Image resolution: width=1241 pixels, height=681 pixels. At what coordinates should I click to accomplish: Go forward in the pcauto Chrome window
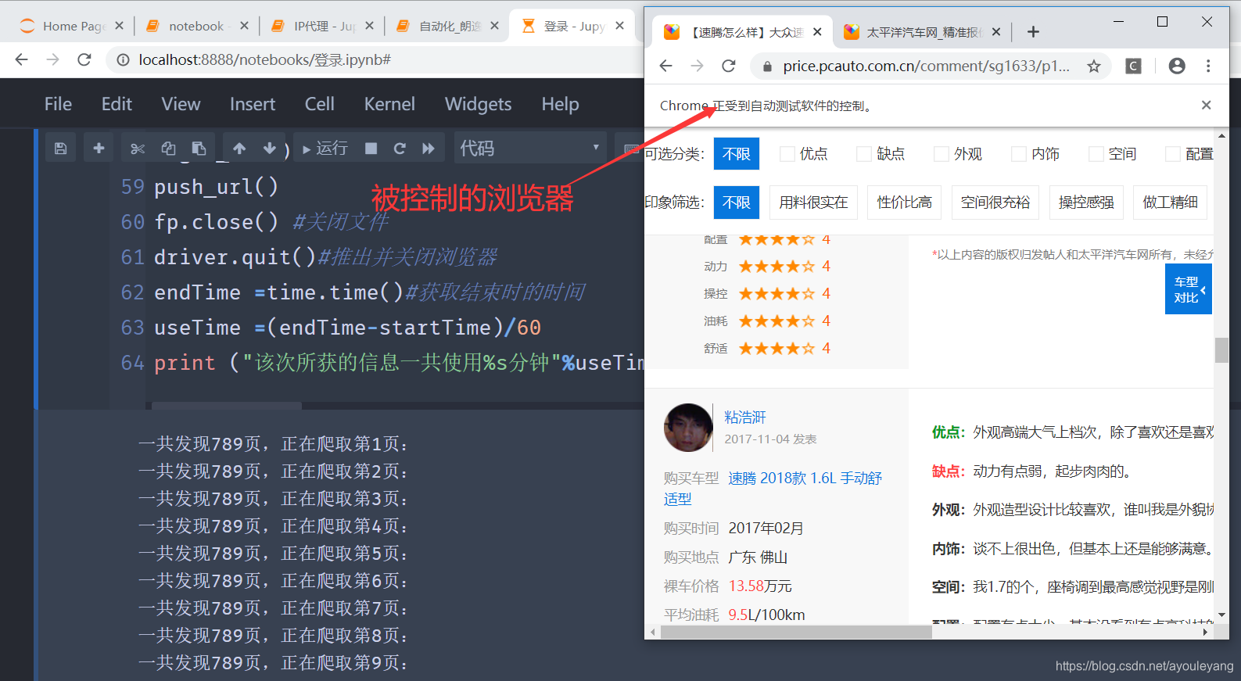click(x=697, y=66)
